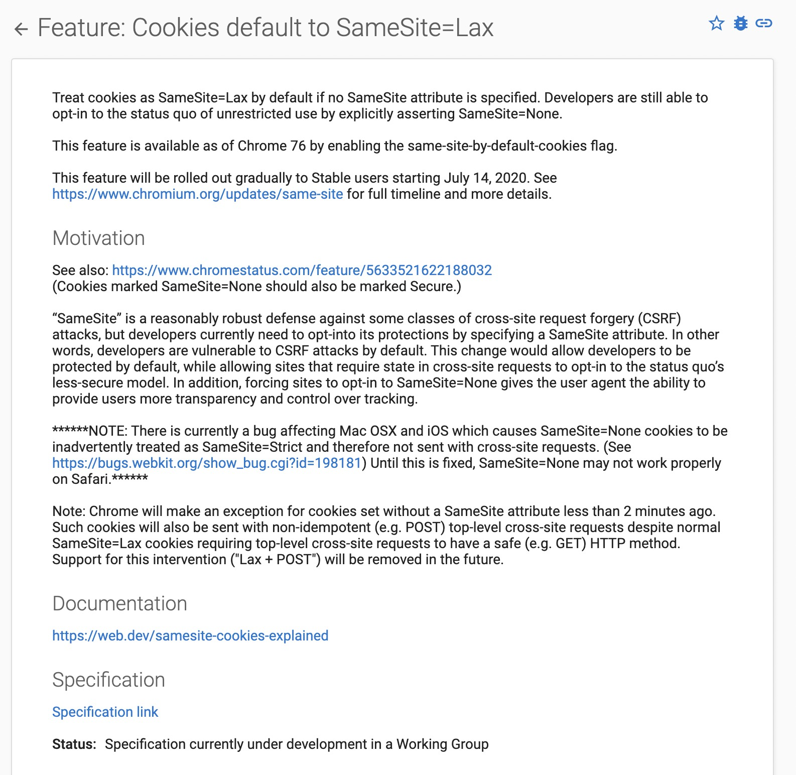The height and width of the screenshot is (775, 796).
Task: Follow the "Specification link" hyperlink
Action: 105,712
